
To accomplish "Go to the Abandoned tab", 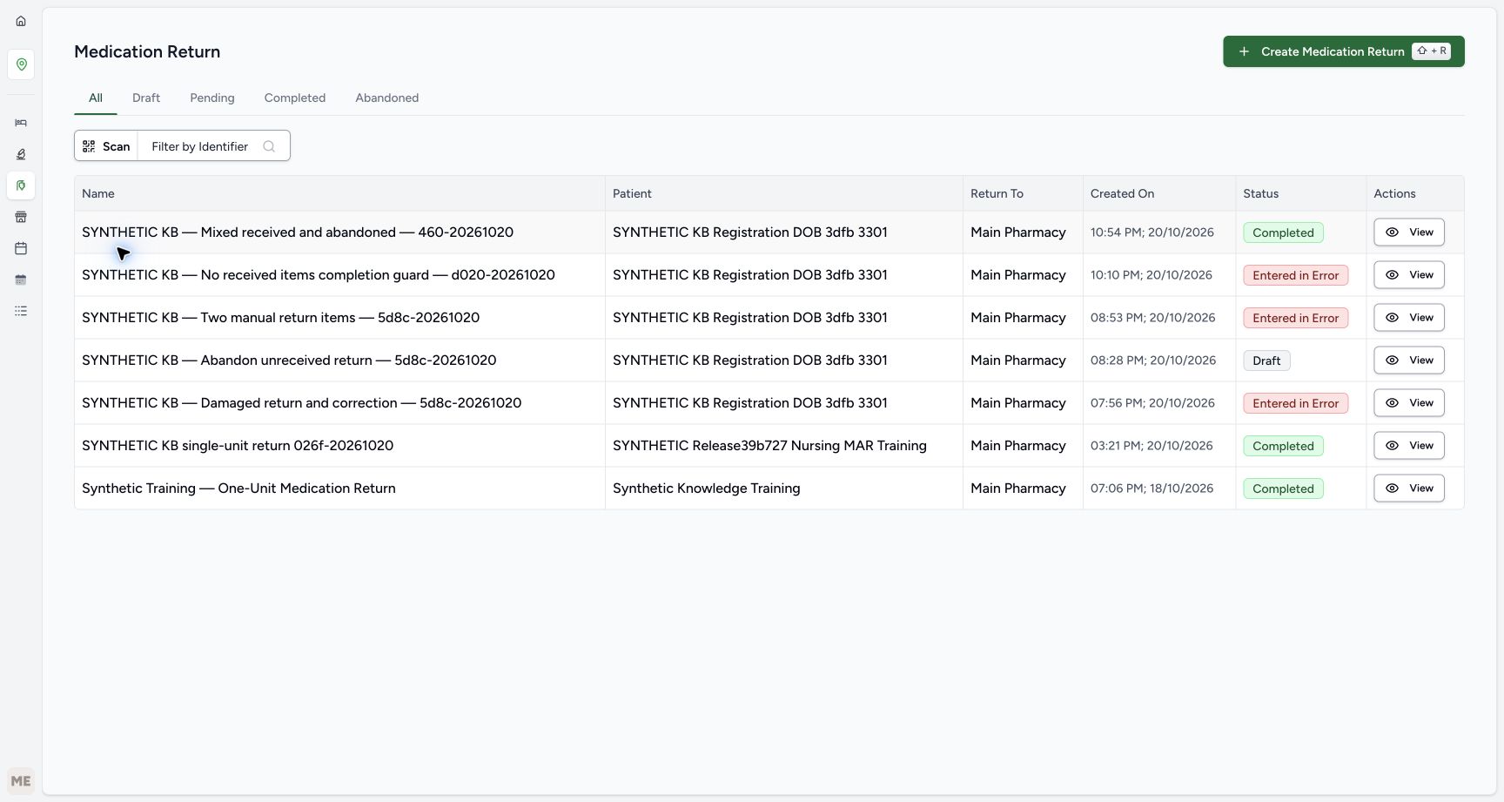I will coord(387,98).
